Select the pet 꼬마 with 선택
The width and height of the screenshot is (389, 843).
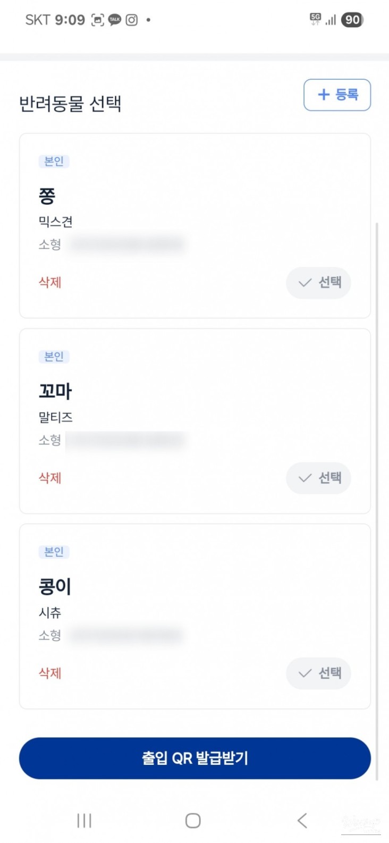click(318, 478)
